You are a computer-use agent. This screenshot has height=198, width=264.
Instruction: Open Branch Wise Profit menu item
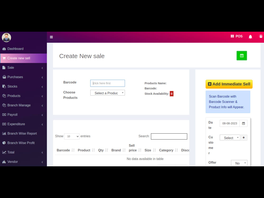23,143
